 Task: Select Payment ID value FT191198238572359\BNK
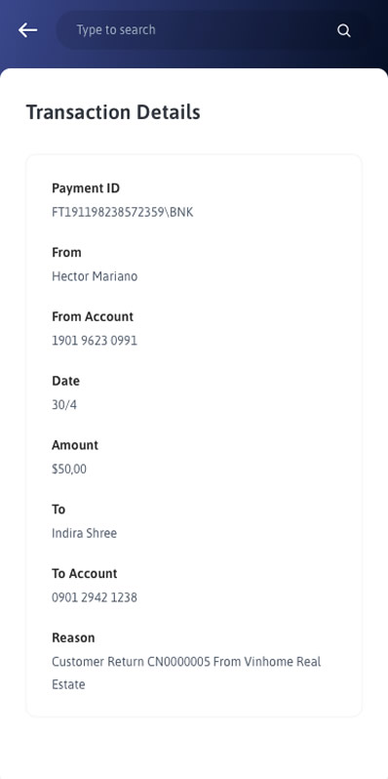click(x=123, y=212)
